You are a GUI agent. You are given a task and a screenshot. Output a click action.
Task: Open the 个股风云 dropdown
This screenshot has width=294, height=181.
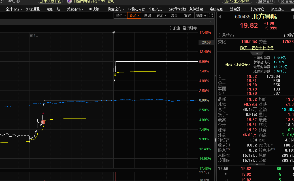point(157,9)
